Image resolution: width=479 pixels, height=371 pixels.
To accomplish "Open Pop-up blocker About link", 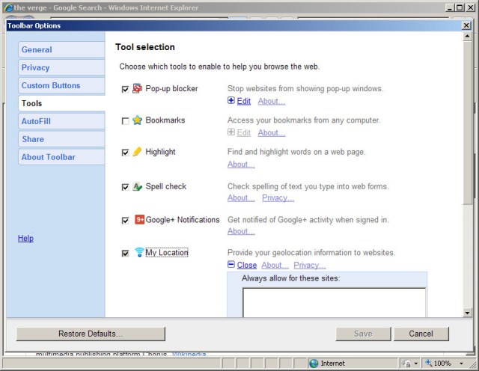I will (272, 101).
